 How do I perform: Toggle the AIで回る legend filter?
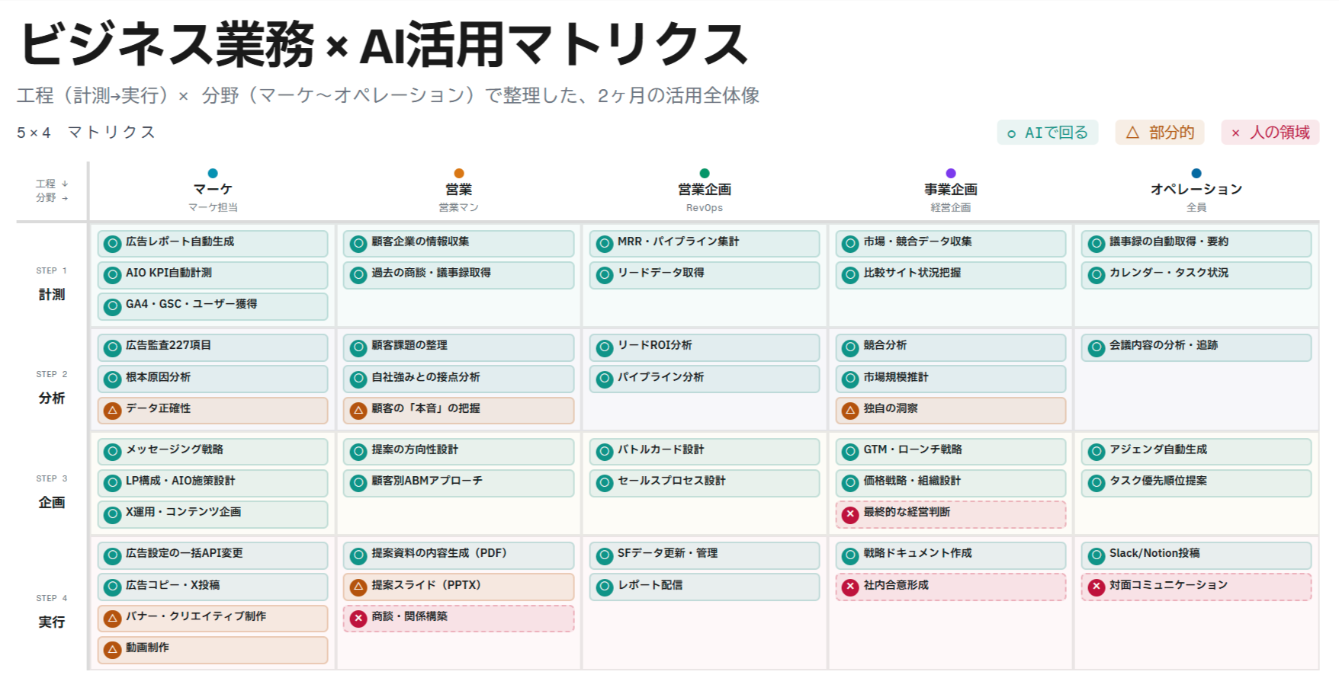pyautogui.click(x=1048, y=133)
